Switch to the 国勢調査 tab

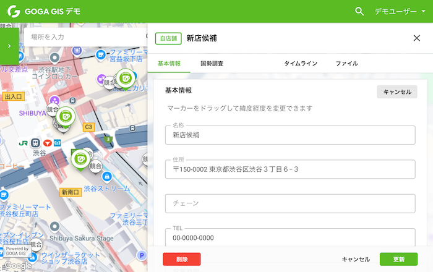212,64
